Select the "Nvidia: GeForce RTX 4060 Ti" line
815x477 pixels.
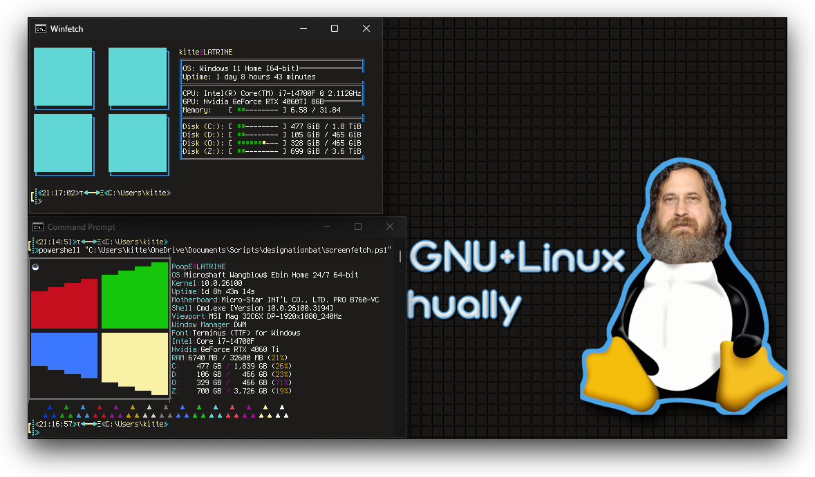[225, 350]
